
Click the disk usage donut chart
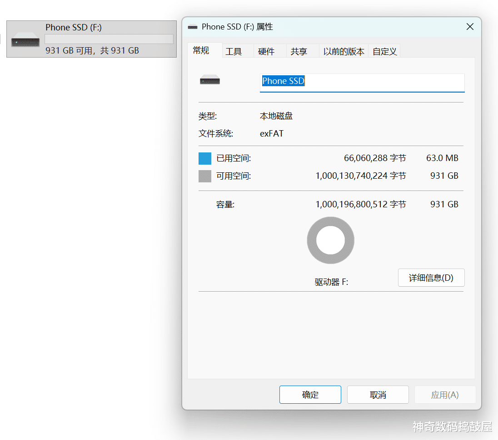click(x=330, y=240)
